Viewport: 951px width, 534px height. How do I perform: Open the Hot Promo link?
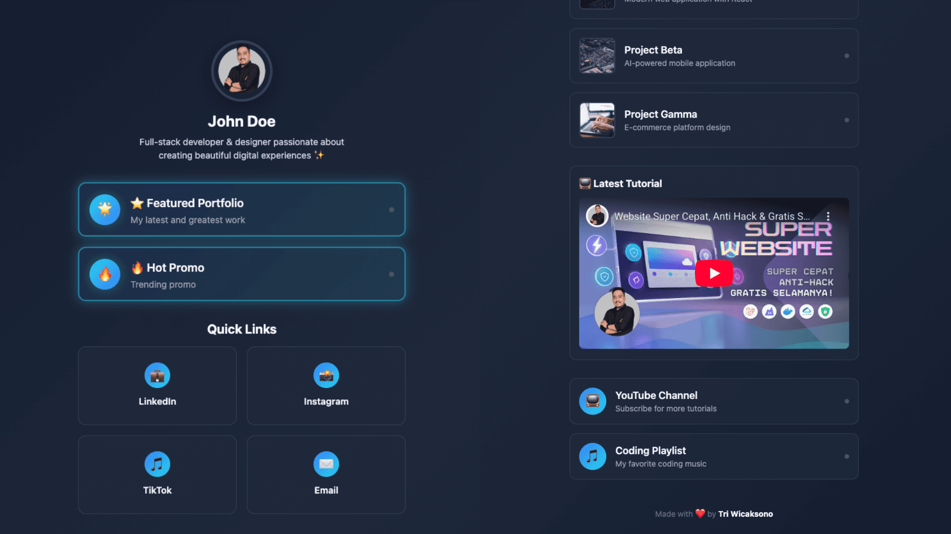point(242,274)
